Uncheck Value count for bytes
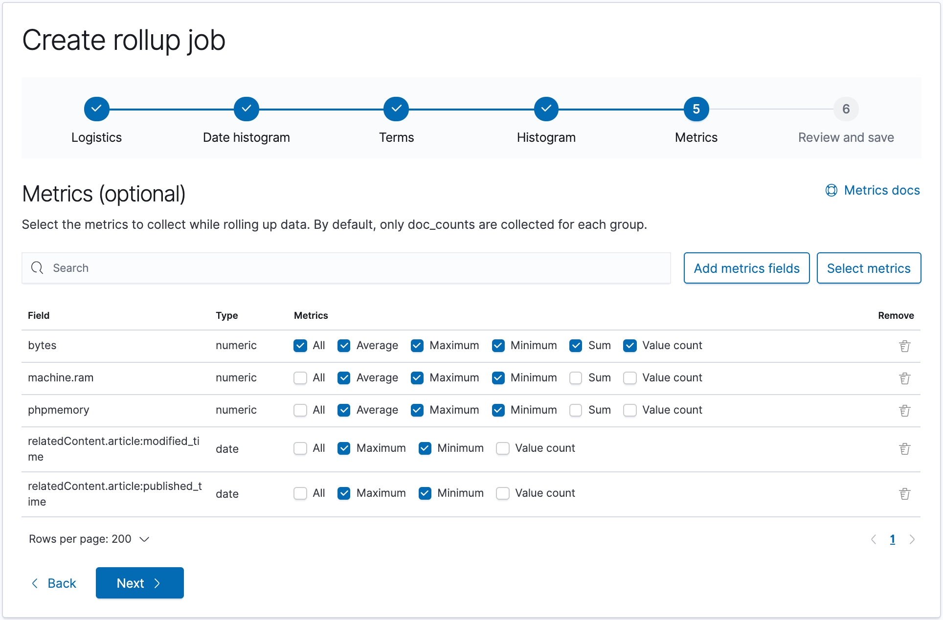The width and height of the screenshot is (943, 620). (630, 346)
